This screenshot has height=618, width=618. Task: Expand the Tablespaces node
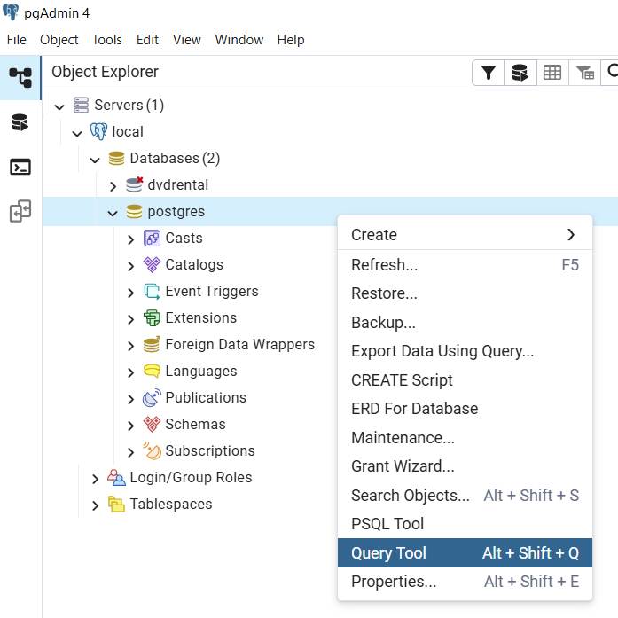click(x=96, y=505)
